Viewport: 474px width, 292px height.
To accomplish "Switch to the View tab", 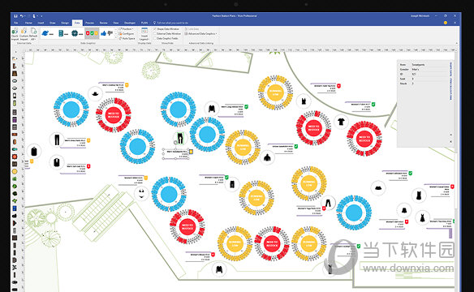I will pyautogui.click(x=116, y=23).
